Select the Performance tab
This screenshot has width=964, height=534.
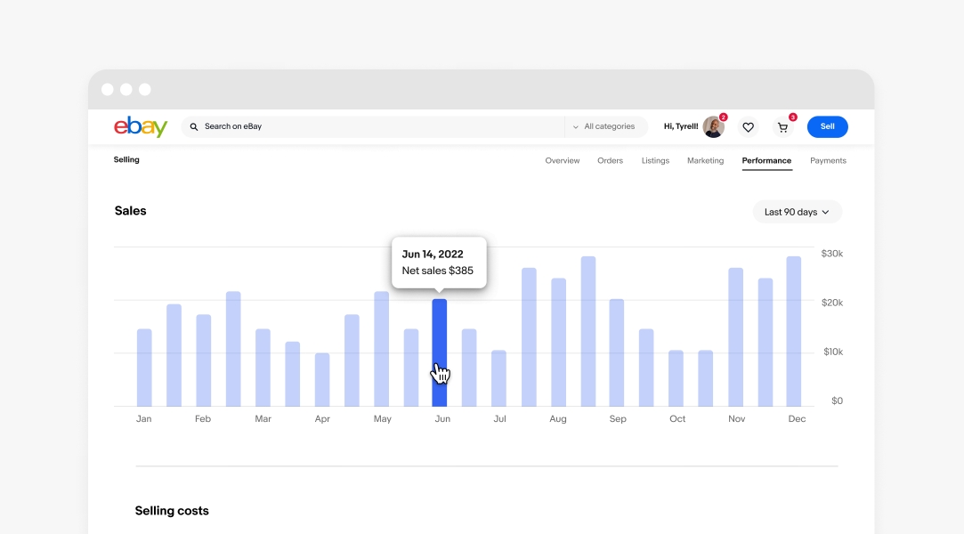(x=766, y=161)
